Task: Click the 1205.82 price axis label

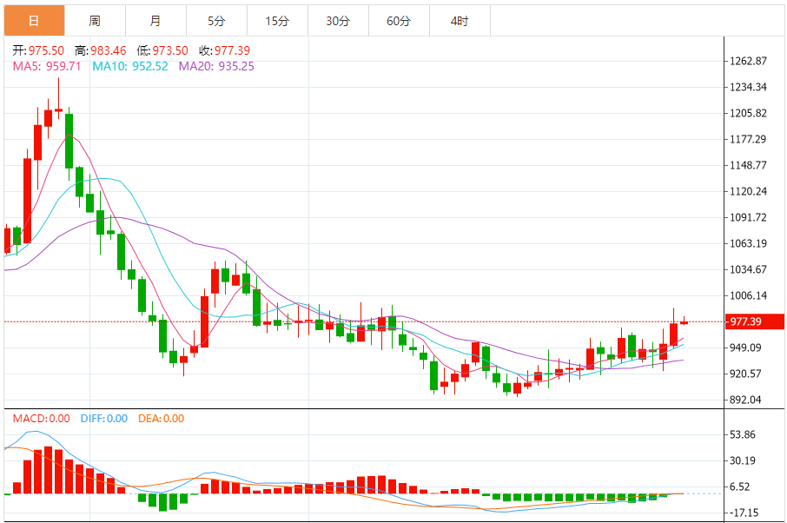Action: point(748,114)
